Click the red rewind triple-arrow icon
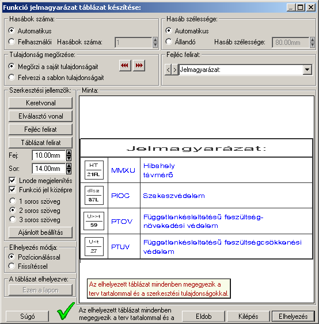 [125, 66]
